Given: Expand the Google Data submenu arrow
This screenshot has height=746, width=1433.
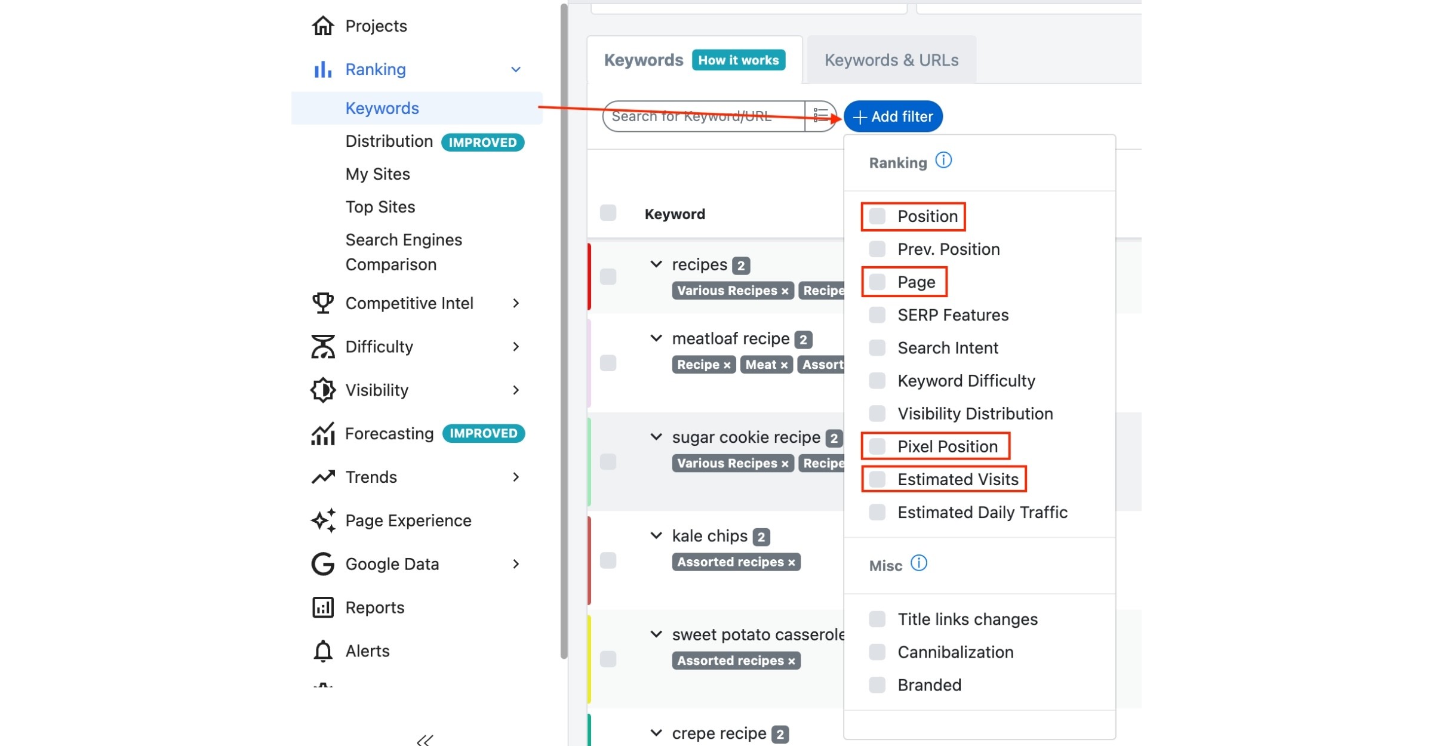Looking at the screenshot, I should tap(516, 564).
